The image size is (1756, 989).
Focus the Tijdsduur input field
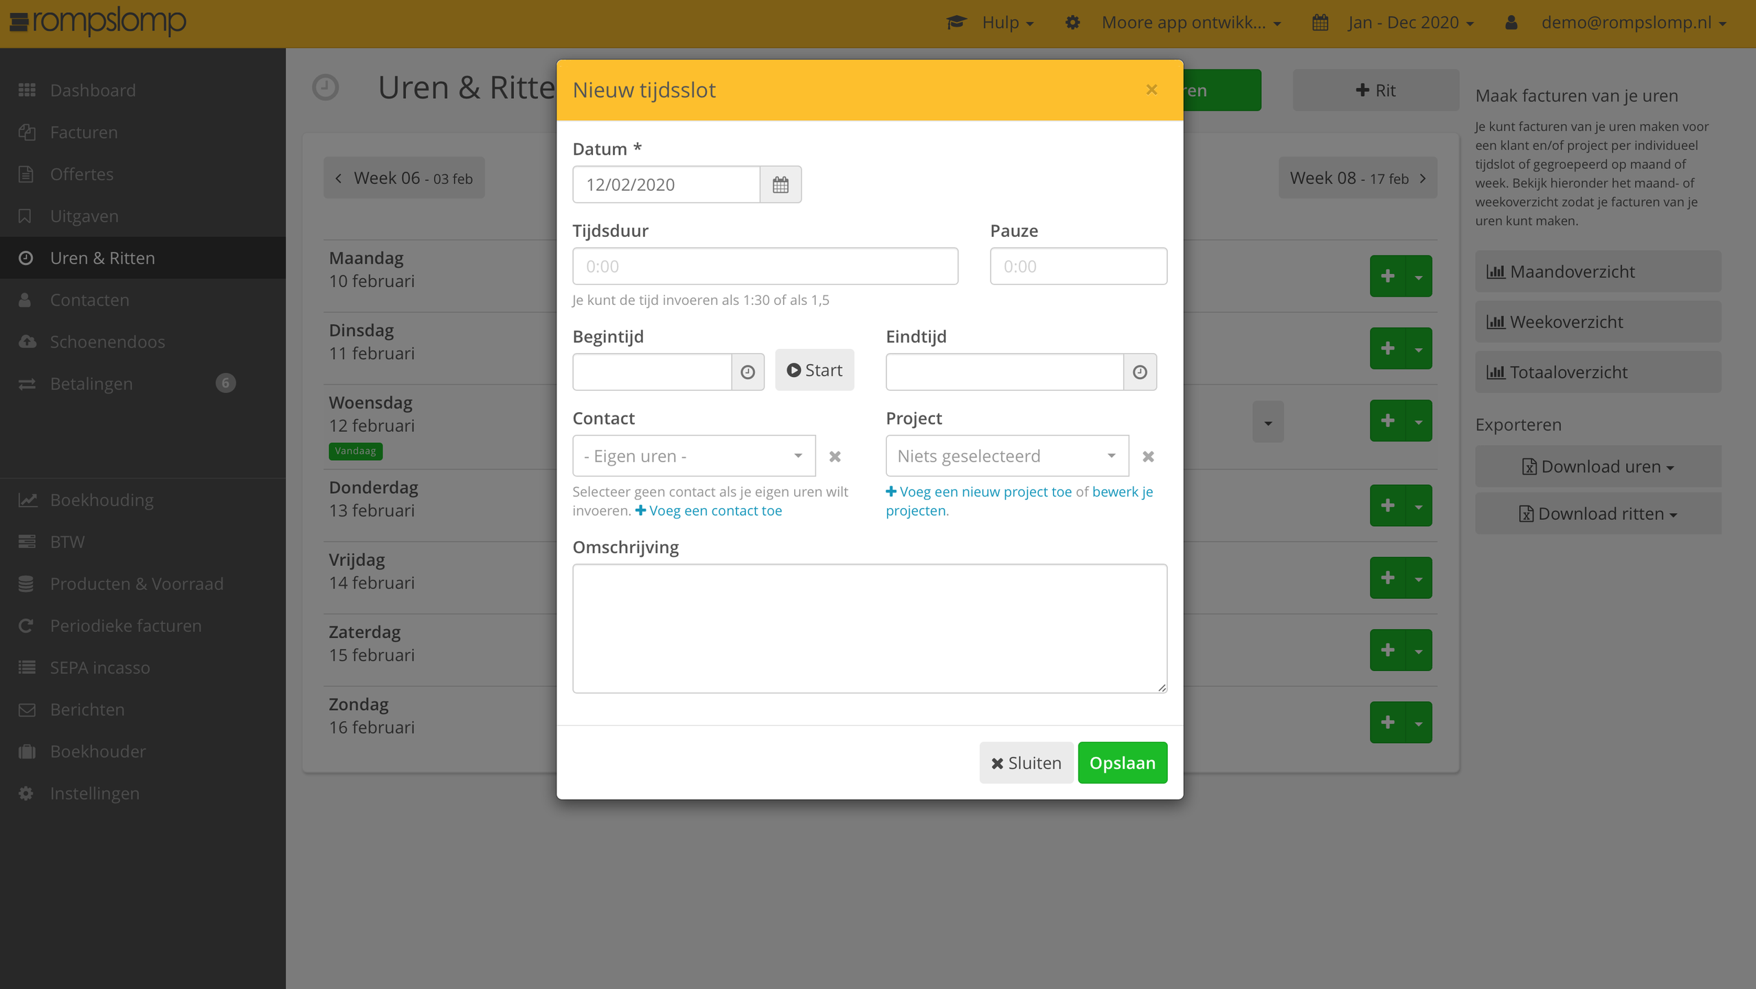pos(765,266)
